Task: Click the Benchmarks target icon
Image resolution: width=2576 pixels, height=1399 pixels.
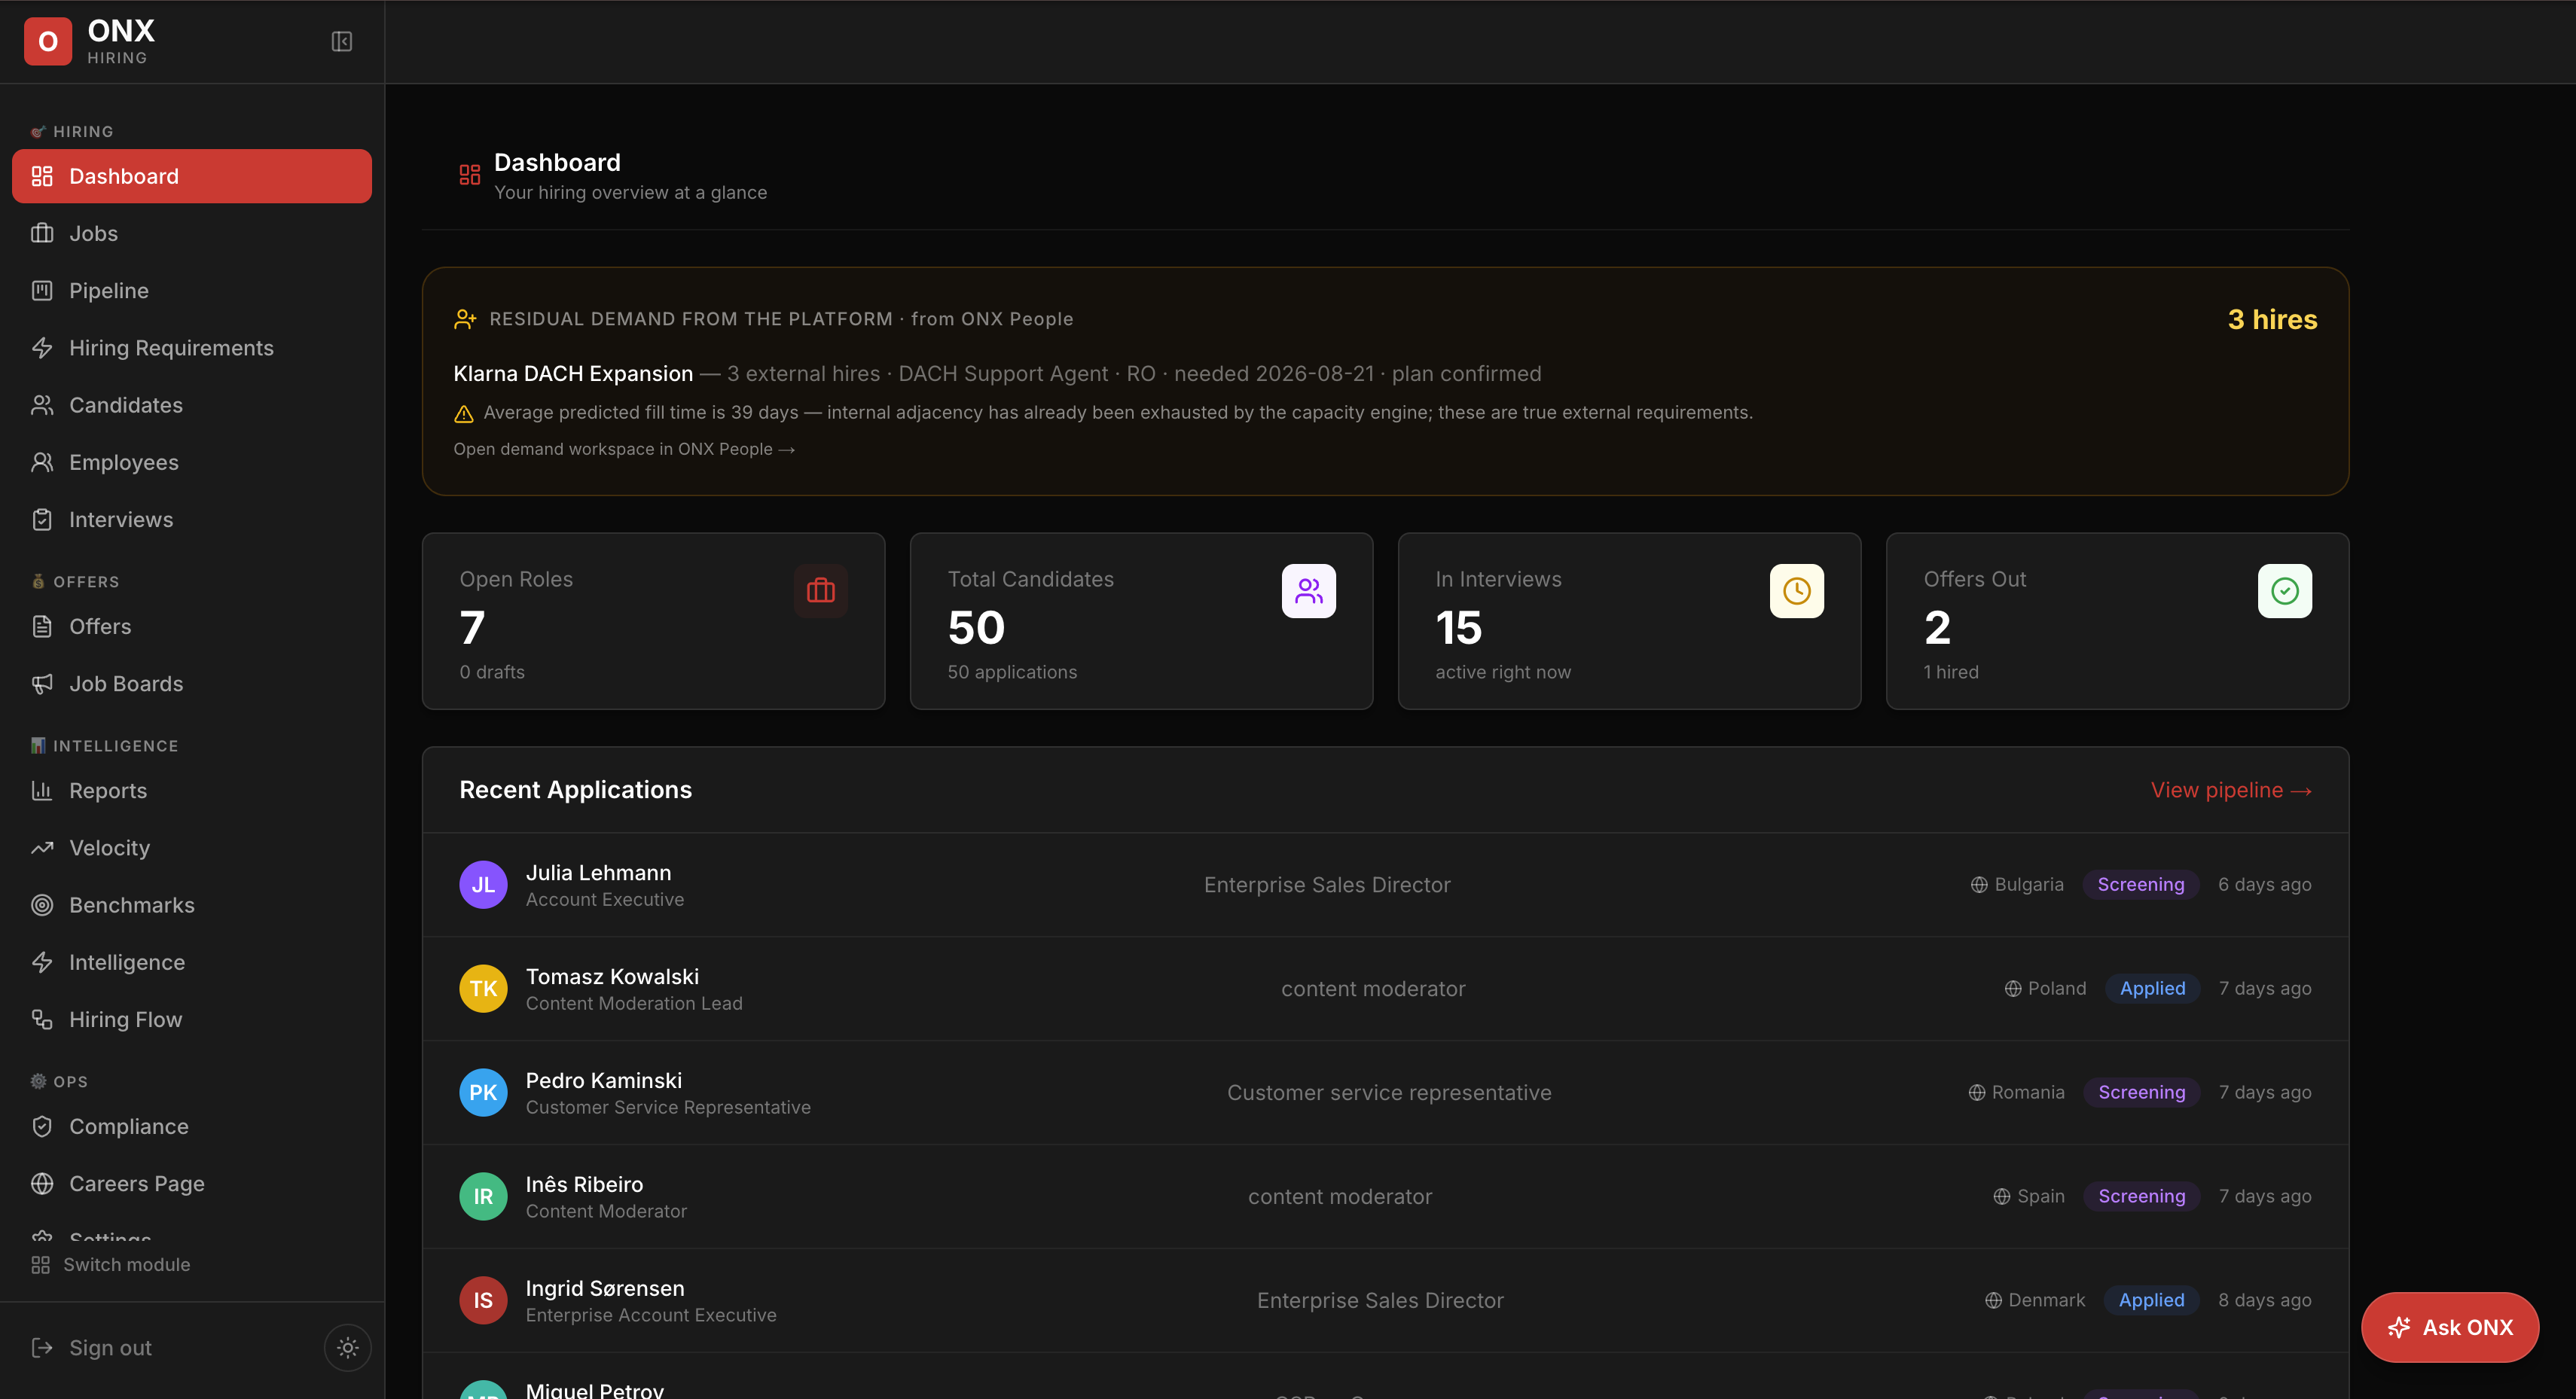Action: pyautogui.click(x=42, y=905)
